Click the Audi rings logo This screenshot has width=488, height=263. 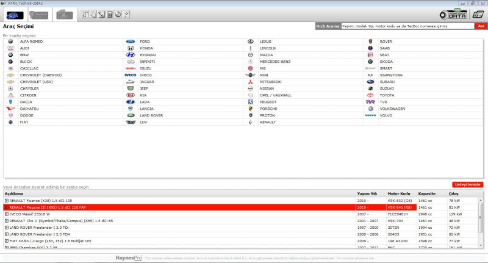(10, 48)
